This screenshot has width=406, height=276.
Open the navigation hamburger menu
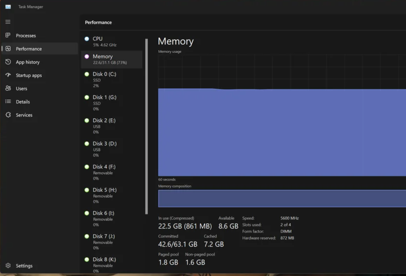(x=8, y=22)
